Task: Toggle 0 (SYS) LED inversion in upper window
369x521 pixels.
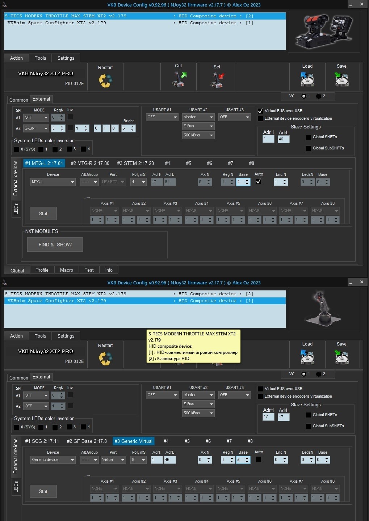Action: pyautogui.click(x=16, y=149)
